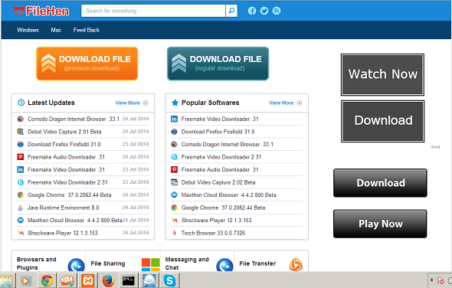Open the Facebook social icon
Screen dimensions: 452x288
coord(252,11)
